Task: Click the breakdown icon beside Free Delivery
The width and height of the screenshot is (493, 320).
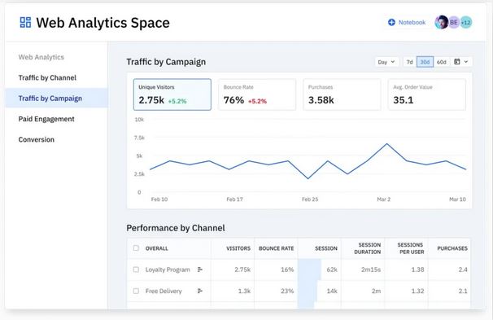Action: (199, 291)
